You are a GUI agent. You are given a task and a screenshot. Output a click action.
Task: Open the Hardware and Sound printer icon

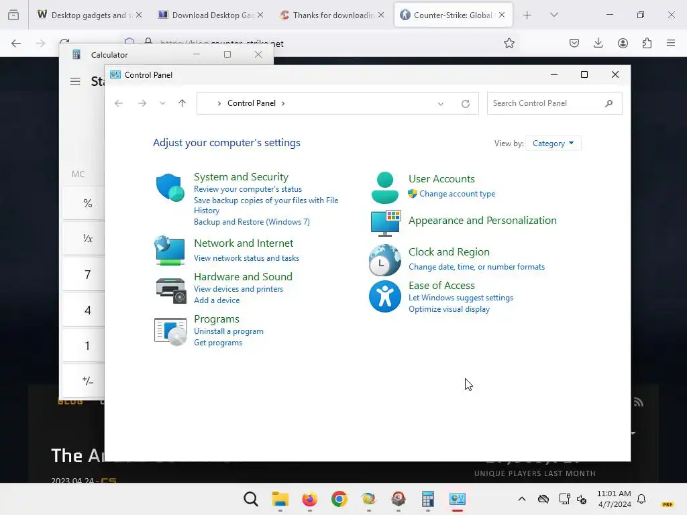coord(170,290)
